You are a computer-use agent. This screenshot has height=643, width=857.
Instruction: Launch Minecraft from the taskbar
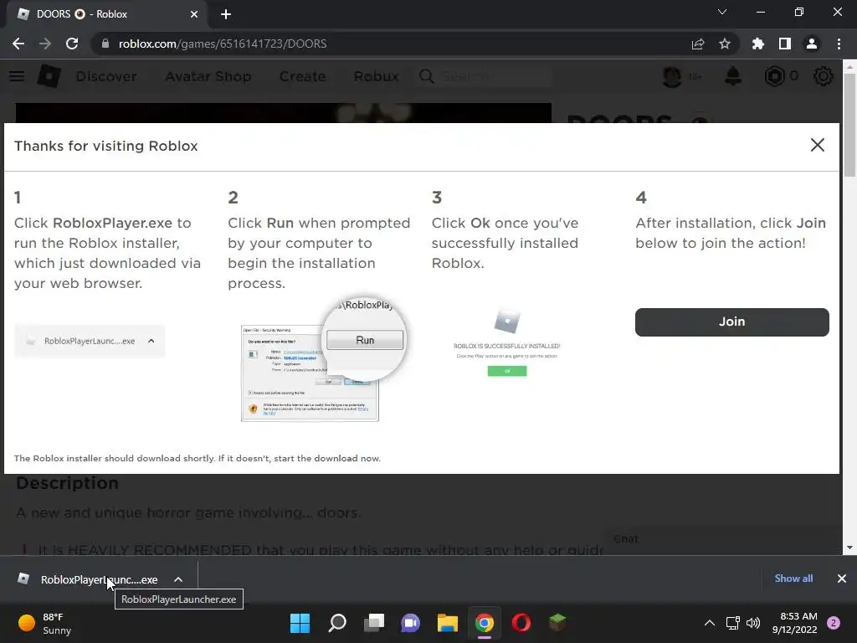pyautogui.click(x=558, y=623)
